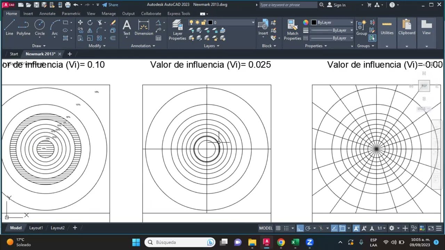Click the Hatch tool icon

click(x=65, y=38)
